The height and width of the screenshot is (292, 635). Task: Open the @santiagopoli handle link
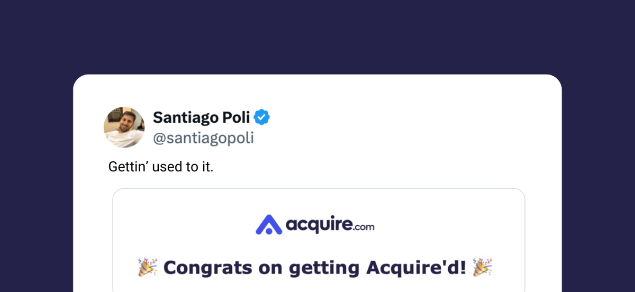(203, 138)
